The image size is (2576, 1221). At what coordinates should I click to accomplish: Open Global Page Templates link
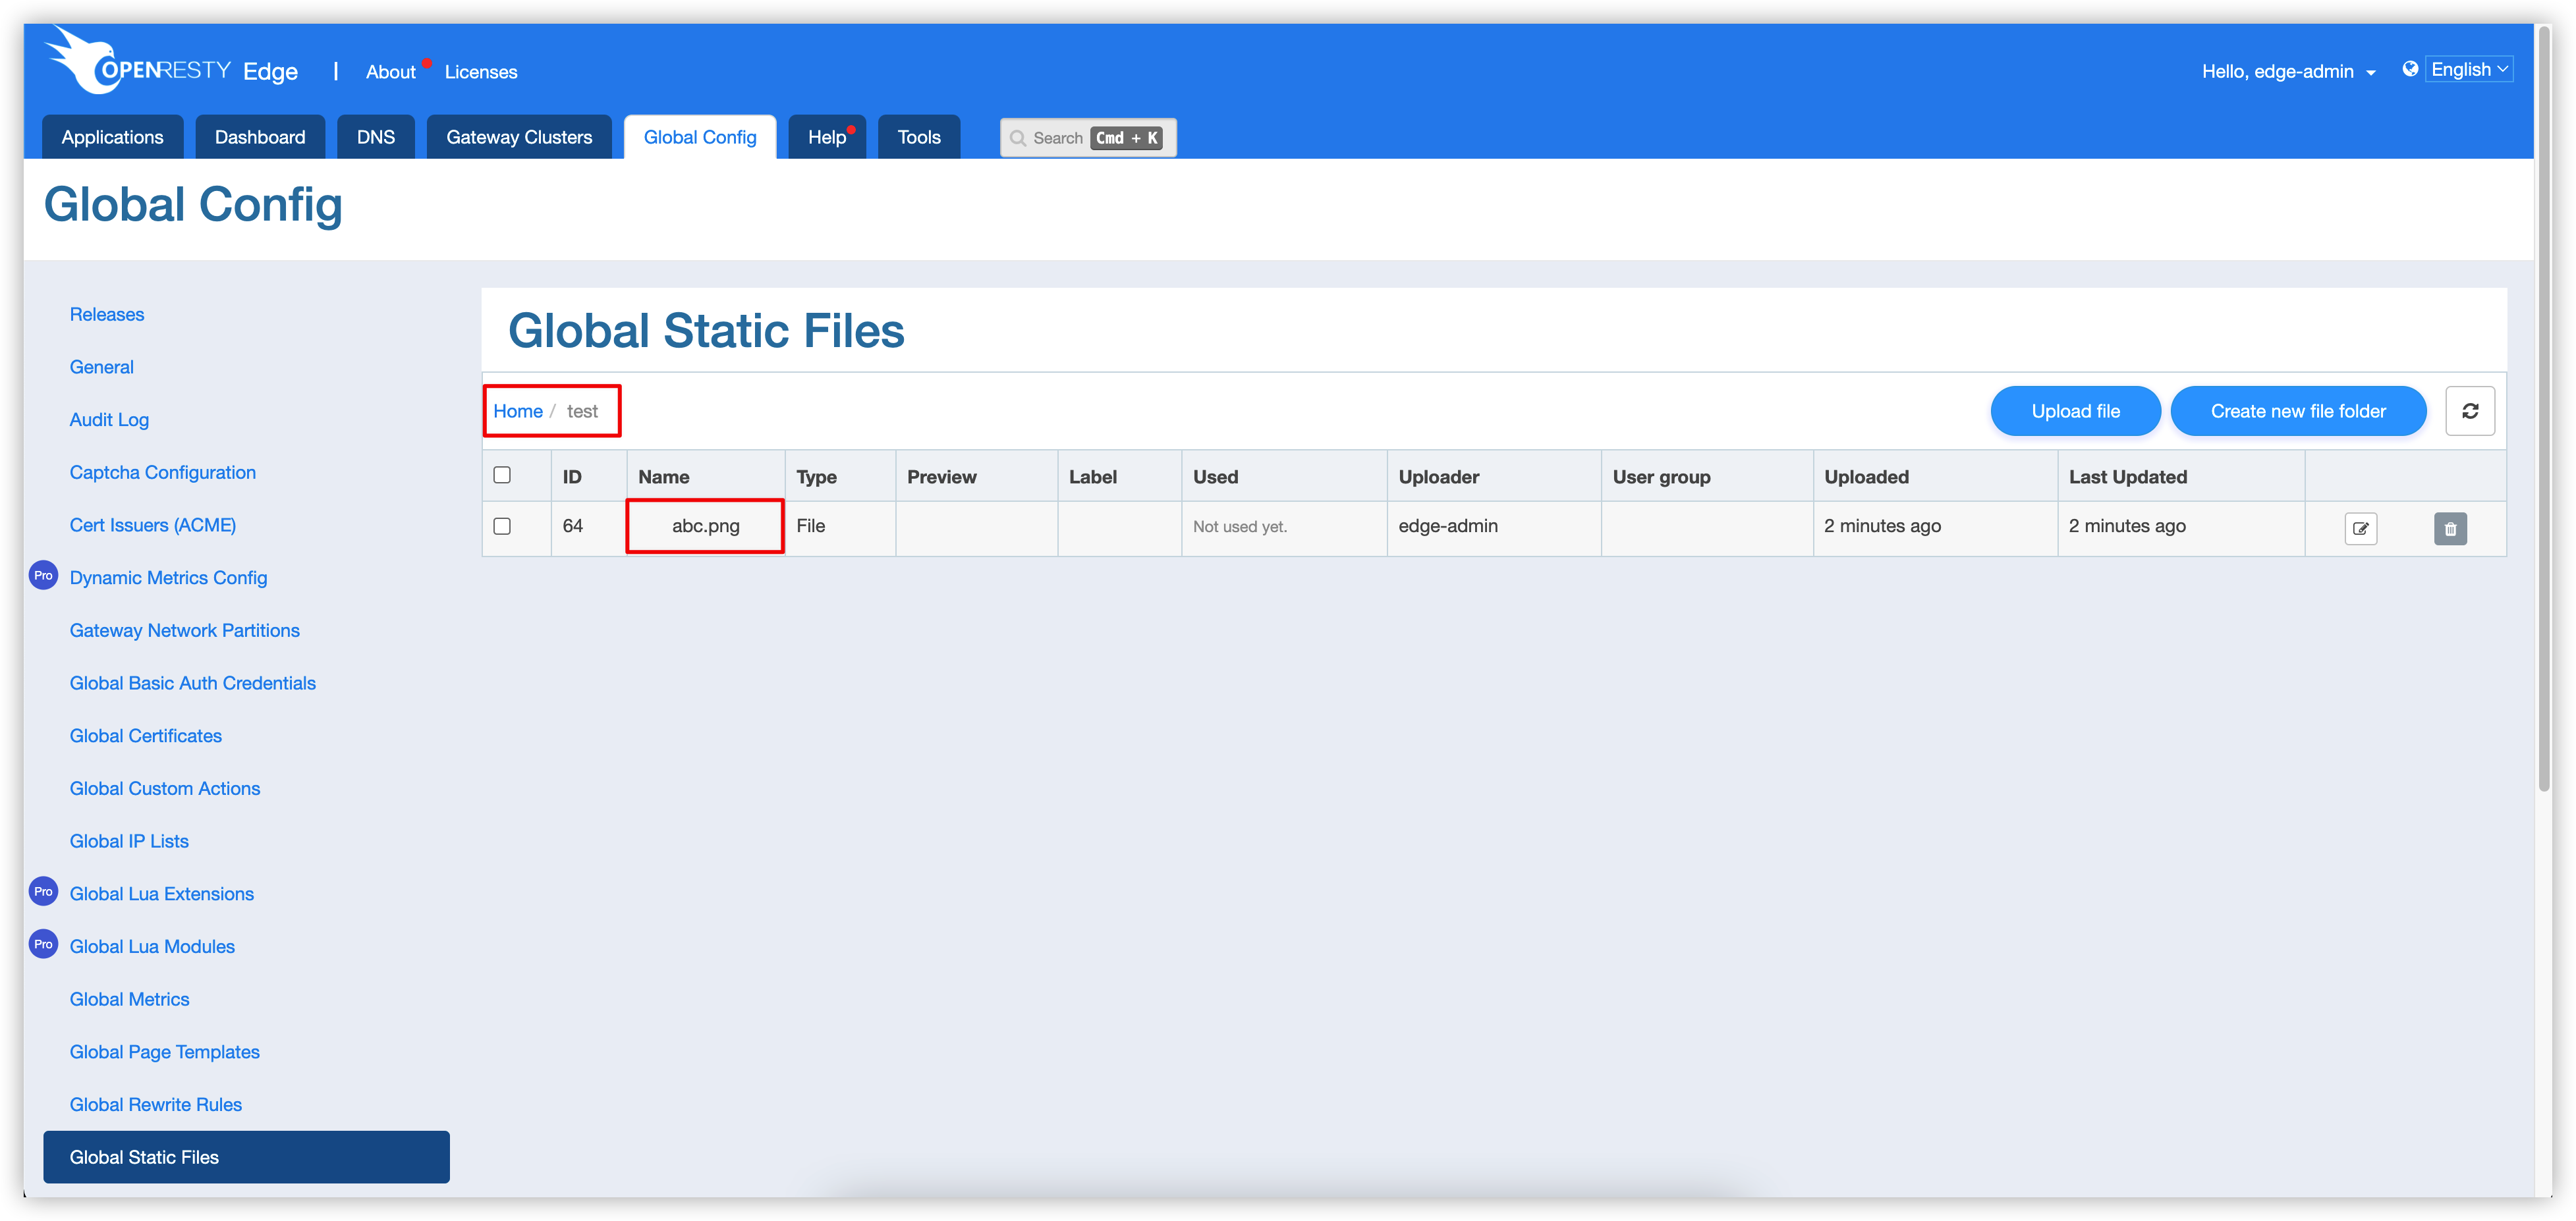(165, 1052)
